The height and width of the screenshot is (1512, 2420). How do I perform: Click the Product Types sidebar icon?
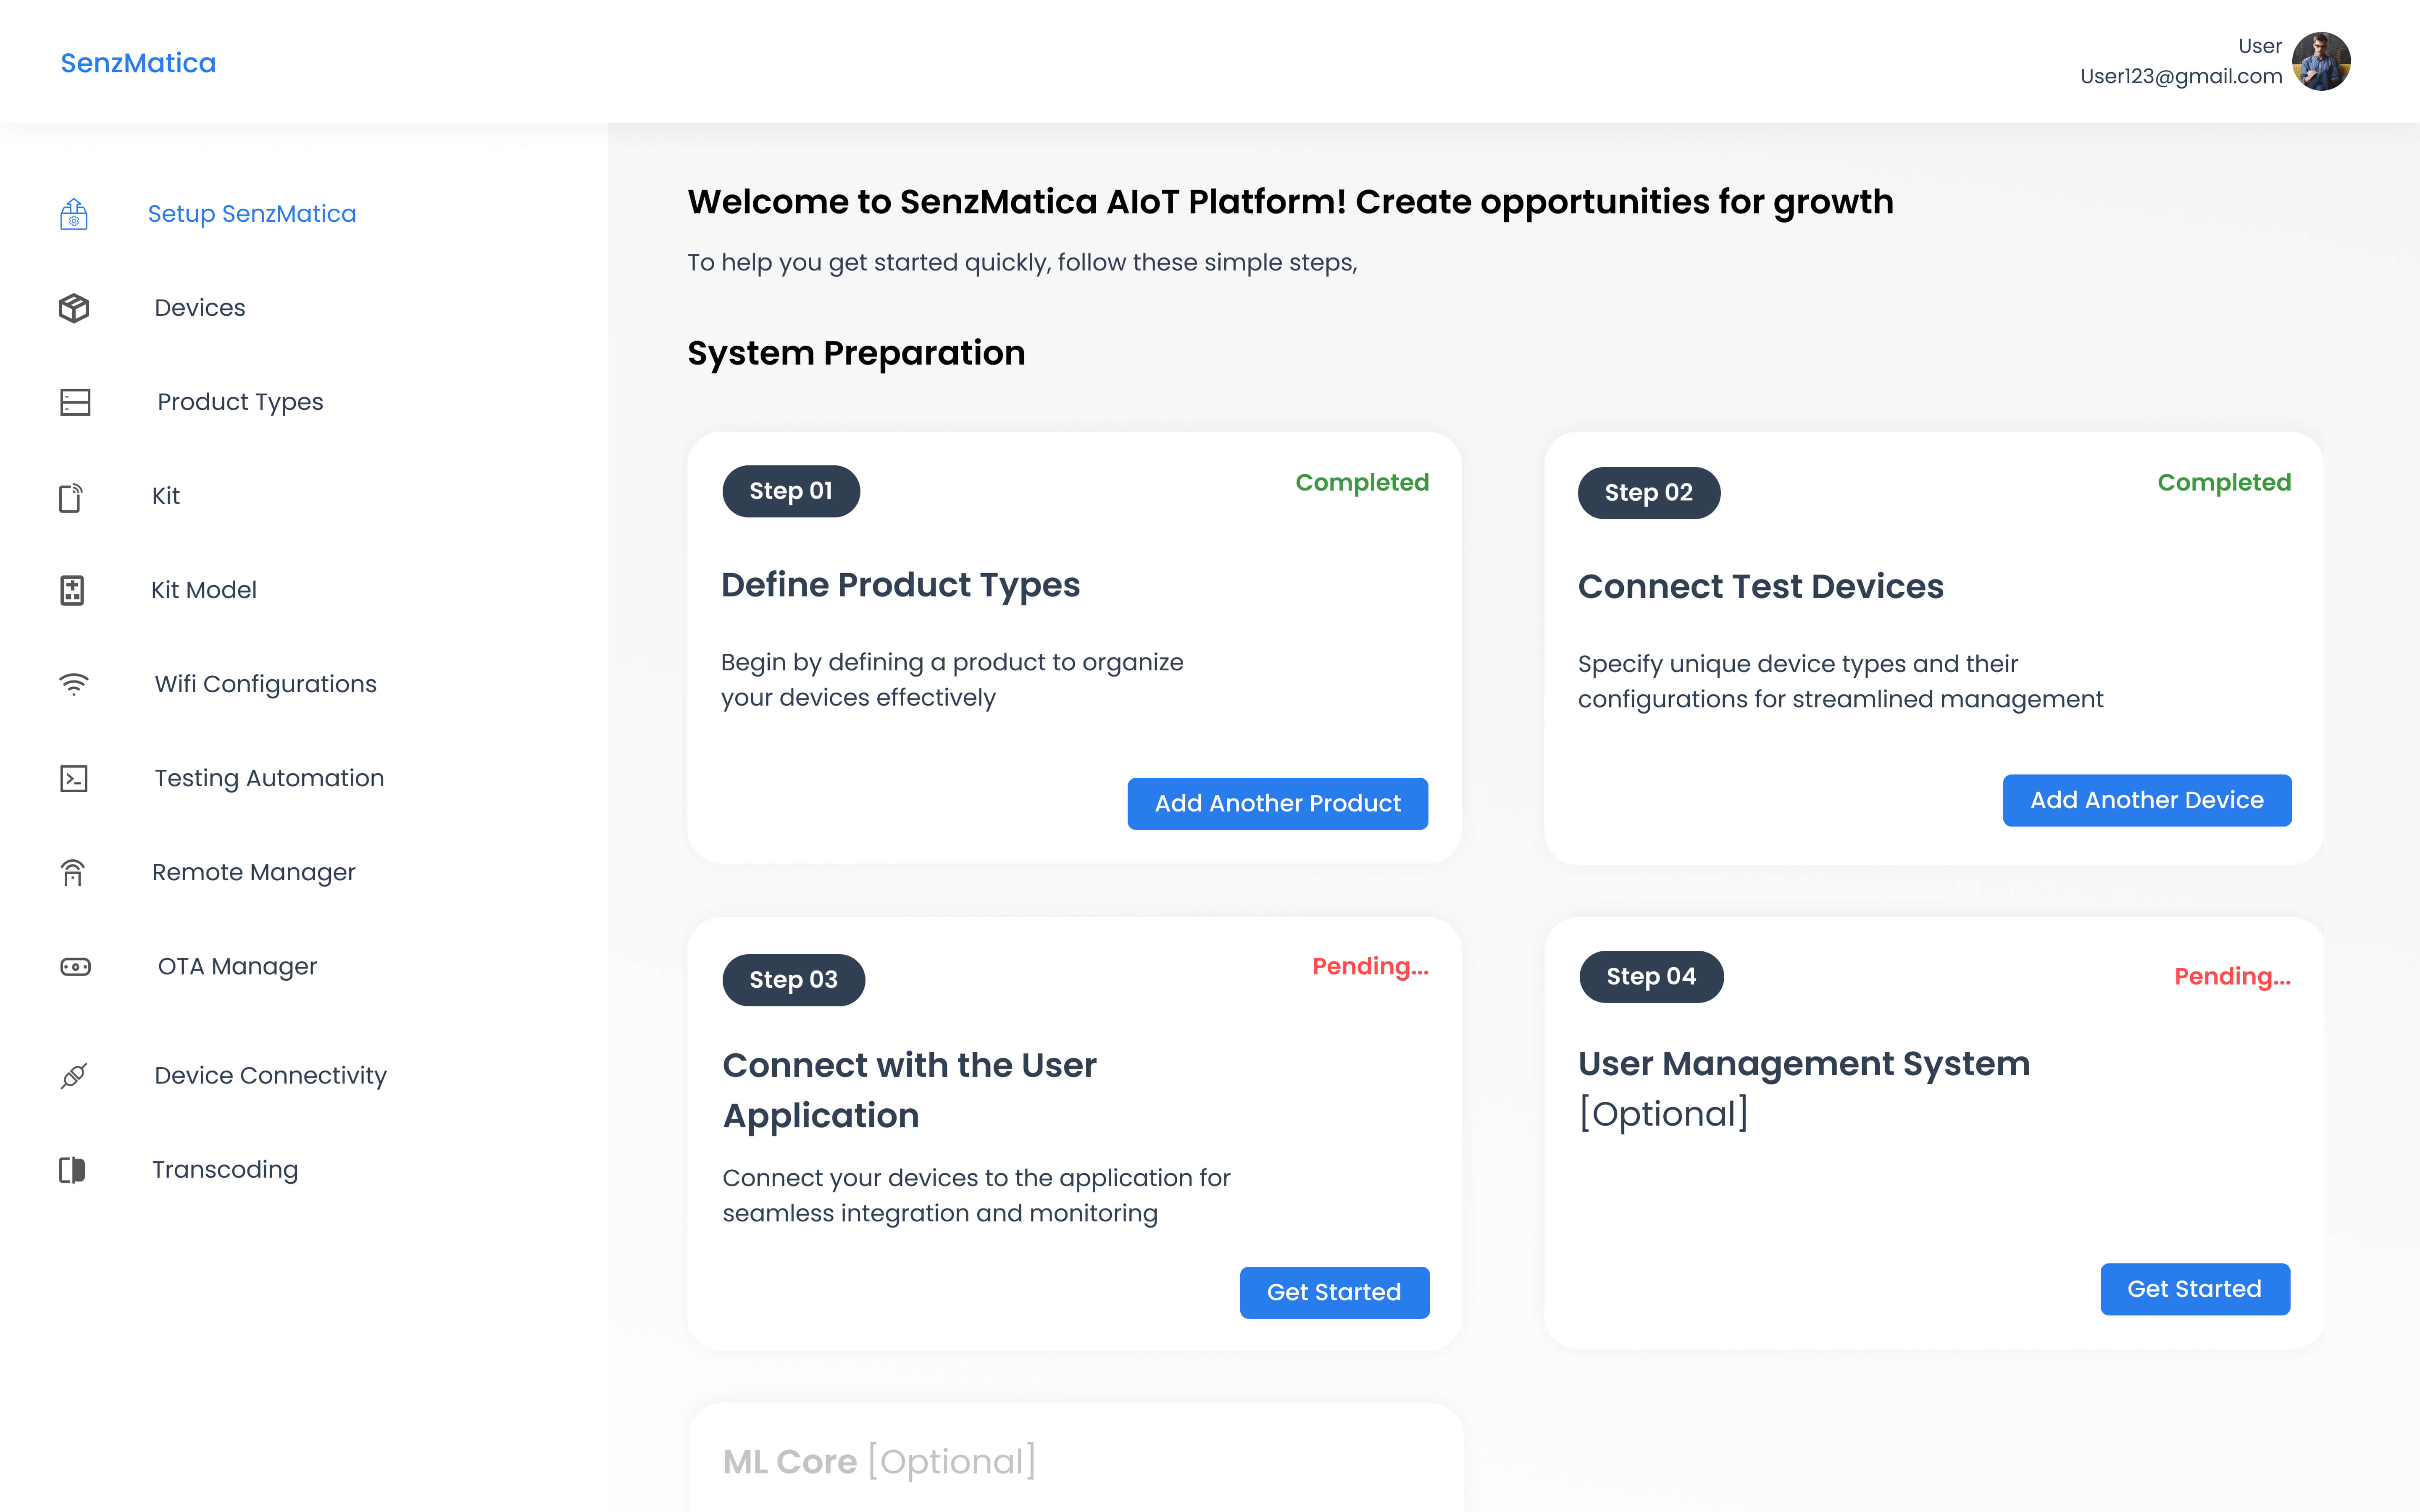[75, 402]
